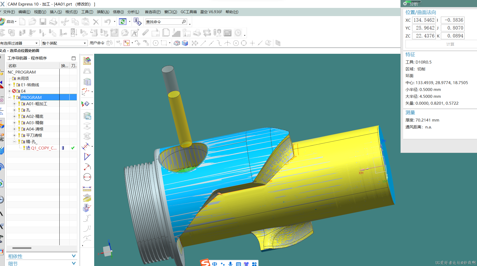Image resolution: width=477 pixels, height=266 pixels.
Task: Toggle the control point snap icon
Action: pyautogui.click(x=219, y=43)
